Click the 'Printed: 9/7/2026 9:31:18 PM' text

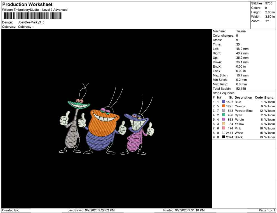(184, 210)
